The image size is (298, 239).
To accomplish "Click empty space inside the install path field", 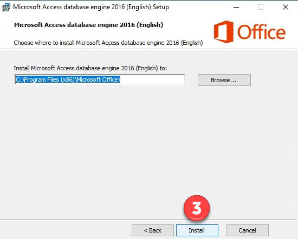I will (152, 79).
